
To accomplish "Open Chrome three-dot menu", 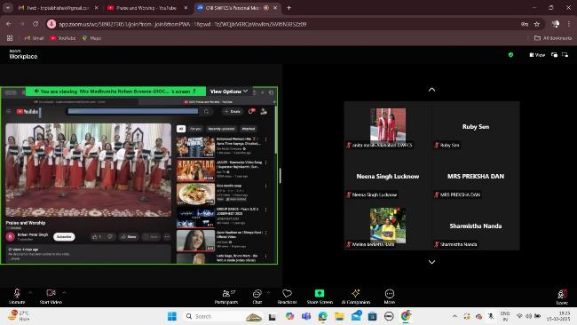I will click(x=569, y=24).
